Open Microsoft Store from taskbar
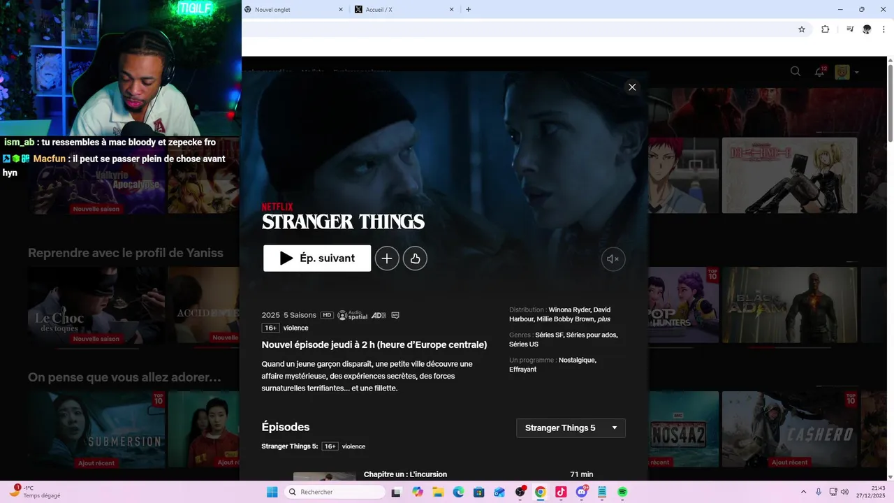 pyautogui.click(x=478, y=492)
